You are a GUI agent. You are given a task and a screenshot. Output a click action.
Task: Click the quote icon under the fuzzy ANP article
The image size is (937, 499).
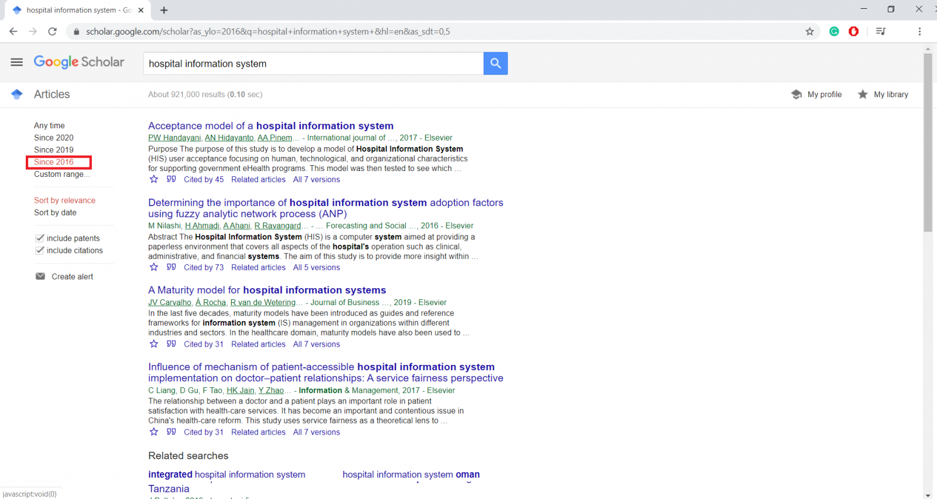pyautogui.click(x=171, y=267)
